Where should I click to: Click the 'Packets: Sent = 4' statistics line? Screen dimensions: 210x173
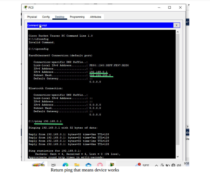pyautogui.click(x=78, y=154)
